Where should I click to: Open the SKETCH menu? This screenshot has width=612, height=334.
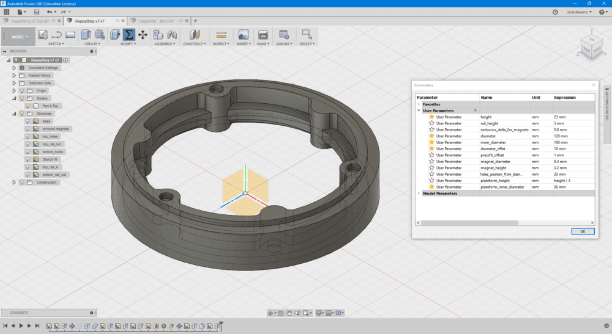click(x=56, y=44)
